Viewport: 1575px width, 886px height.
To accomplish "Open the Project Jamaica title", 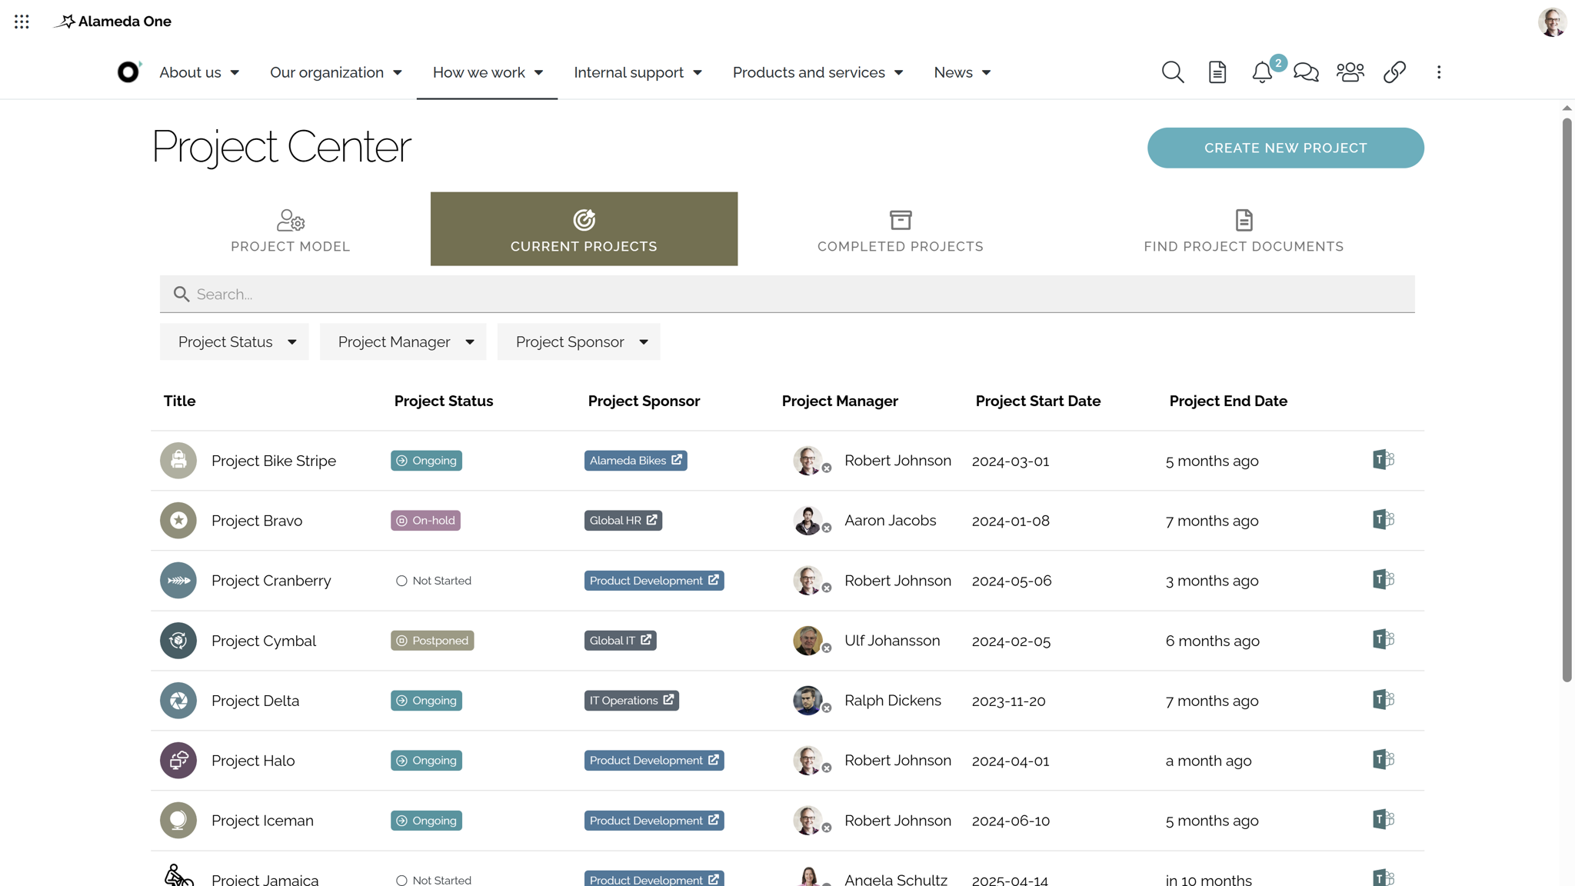I will coord(265,878).
